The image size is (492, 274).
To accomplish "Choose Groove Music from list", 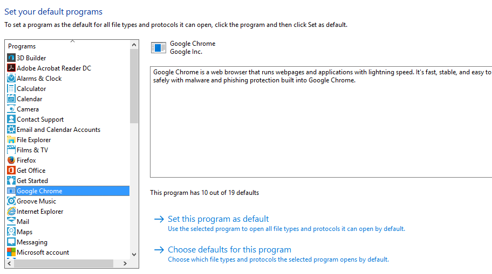I will pyautogui.click(x=36, y=201).
